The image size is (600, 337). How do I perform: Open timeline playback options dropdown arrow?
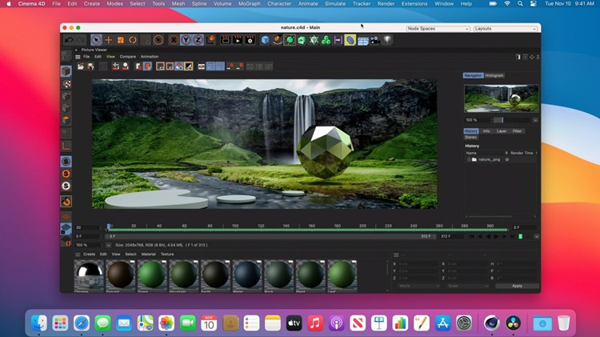tap(537, 237)
